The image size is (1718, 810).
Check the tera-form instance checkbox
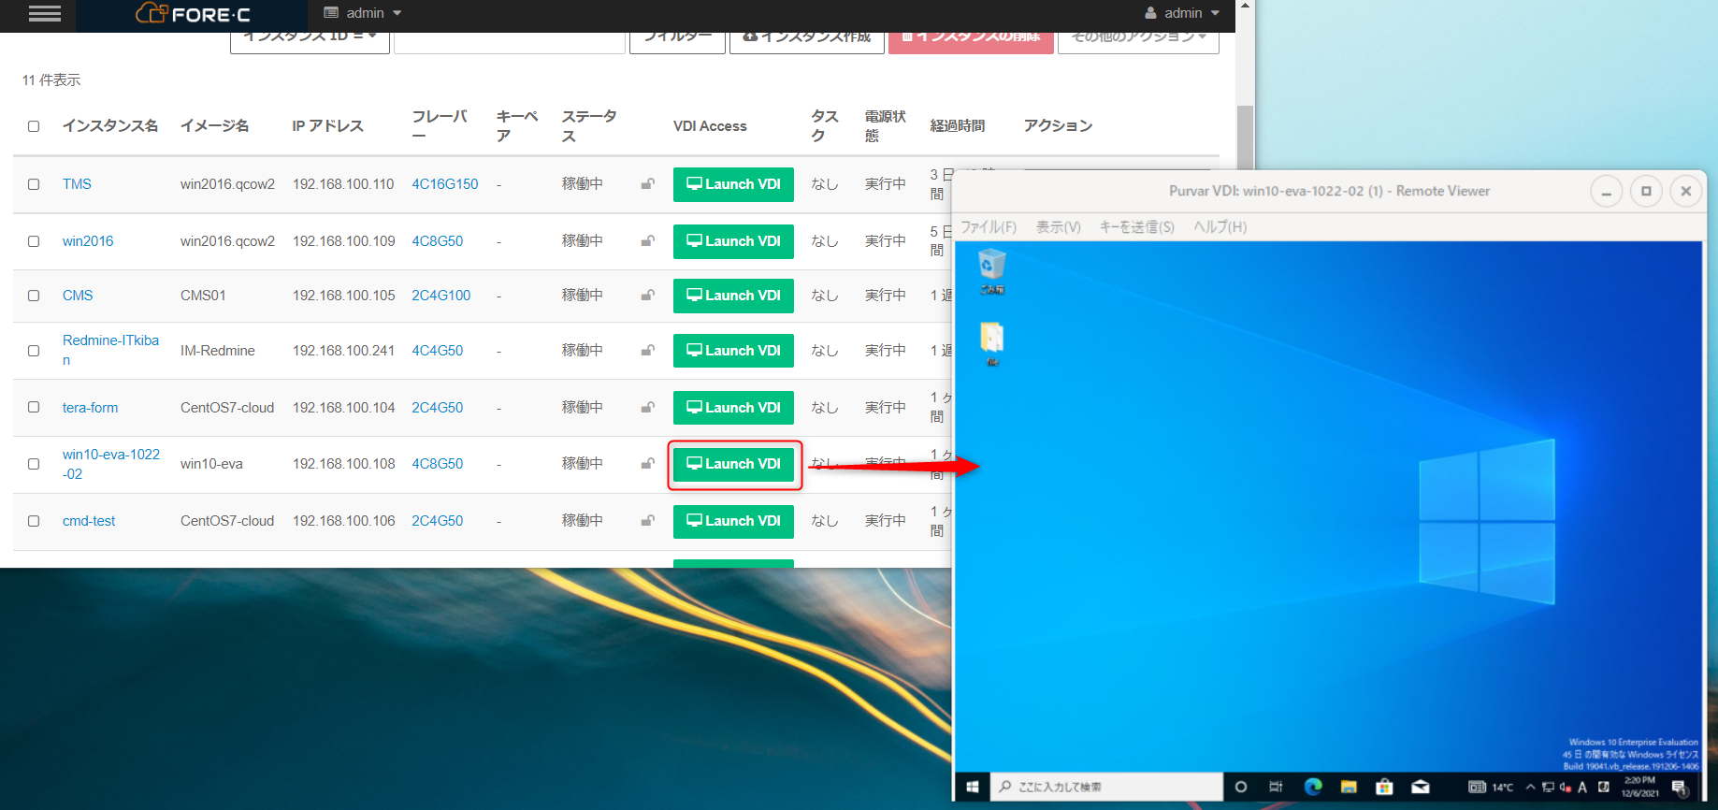pyautogui.click(x=34, y=408)
